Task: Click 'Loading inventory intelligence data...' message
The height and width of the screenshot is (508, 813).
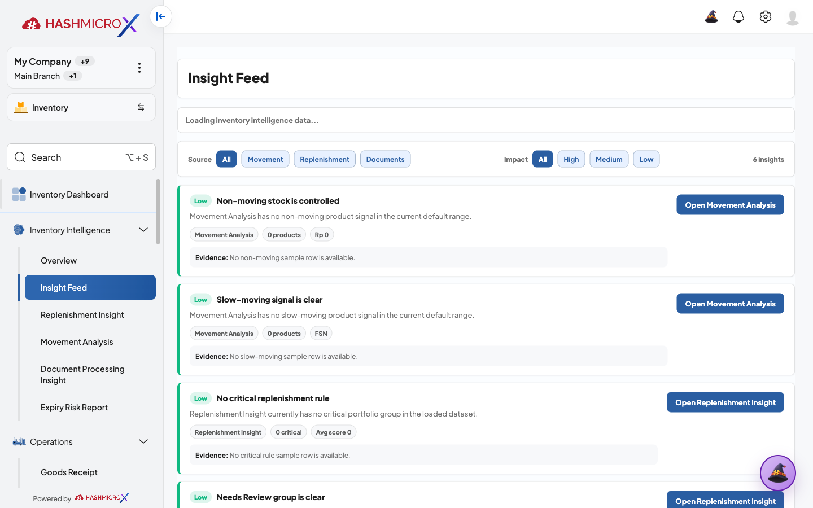Action: tap(252, 120)
